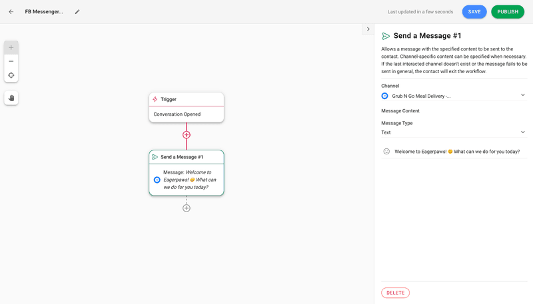Recenter the canvas with the crosshair icon
Screen dimensions: 533x304
coord(11,75)
